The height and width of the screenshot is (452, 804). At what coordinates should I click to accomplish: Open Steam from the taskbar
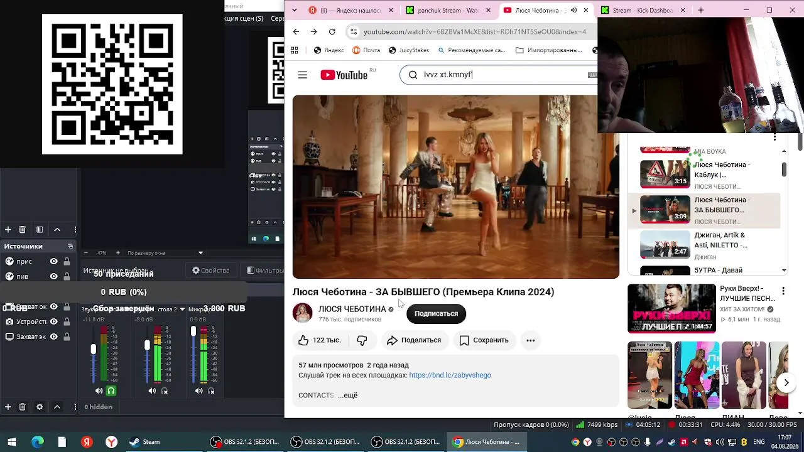click(144, 442)
